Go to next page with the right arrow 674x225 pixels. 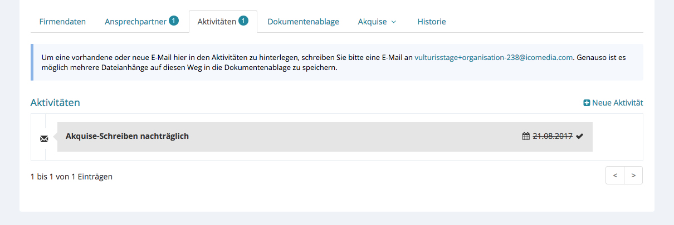tap(633, 175)
